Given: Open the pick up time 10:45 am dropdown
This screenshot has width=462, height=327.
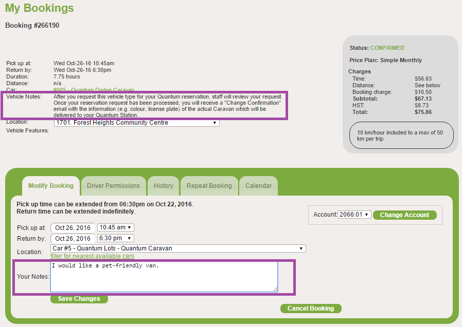Looking at the screenshot, I should [x=115, y=227].
